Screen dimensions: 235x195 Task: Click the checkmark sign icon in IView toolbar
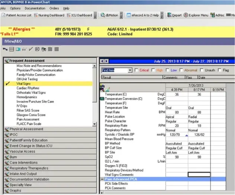(31, 49)
